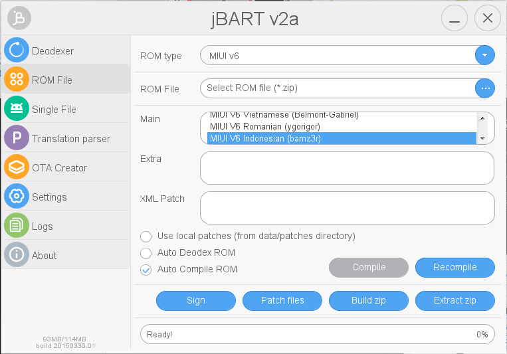Open the Deodexer section icon
Viewport: 507px width, 354px height.
click(17, 50)
